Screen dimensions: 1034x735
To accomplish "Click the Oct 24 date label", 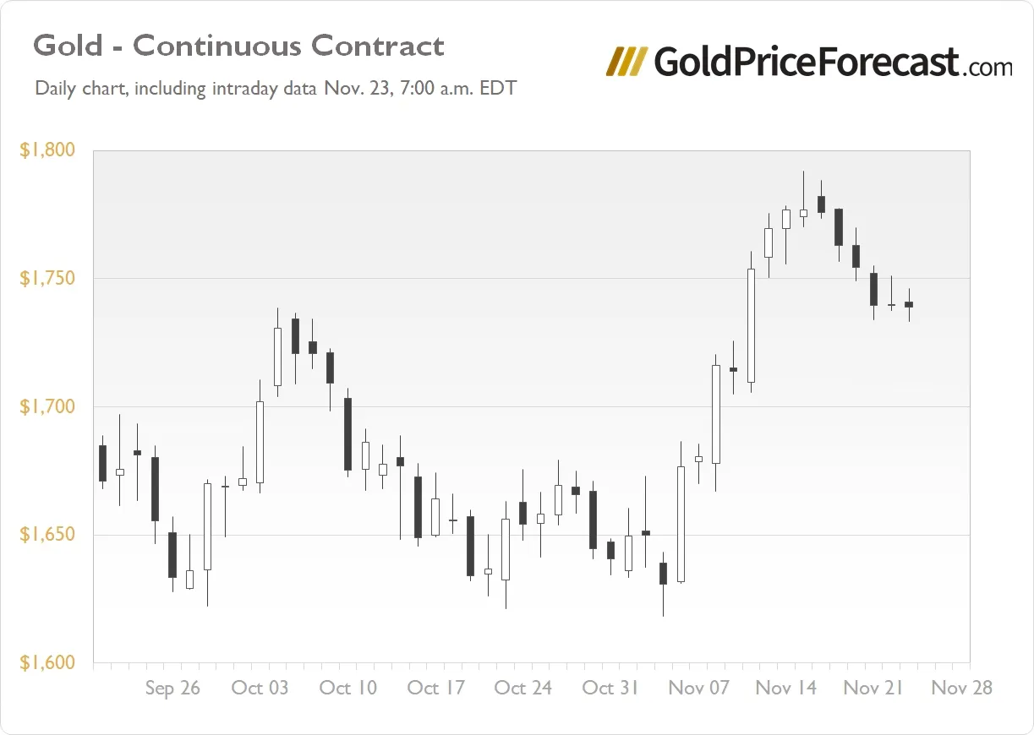I will (523, 688).
